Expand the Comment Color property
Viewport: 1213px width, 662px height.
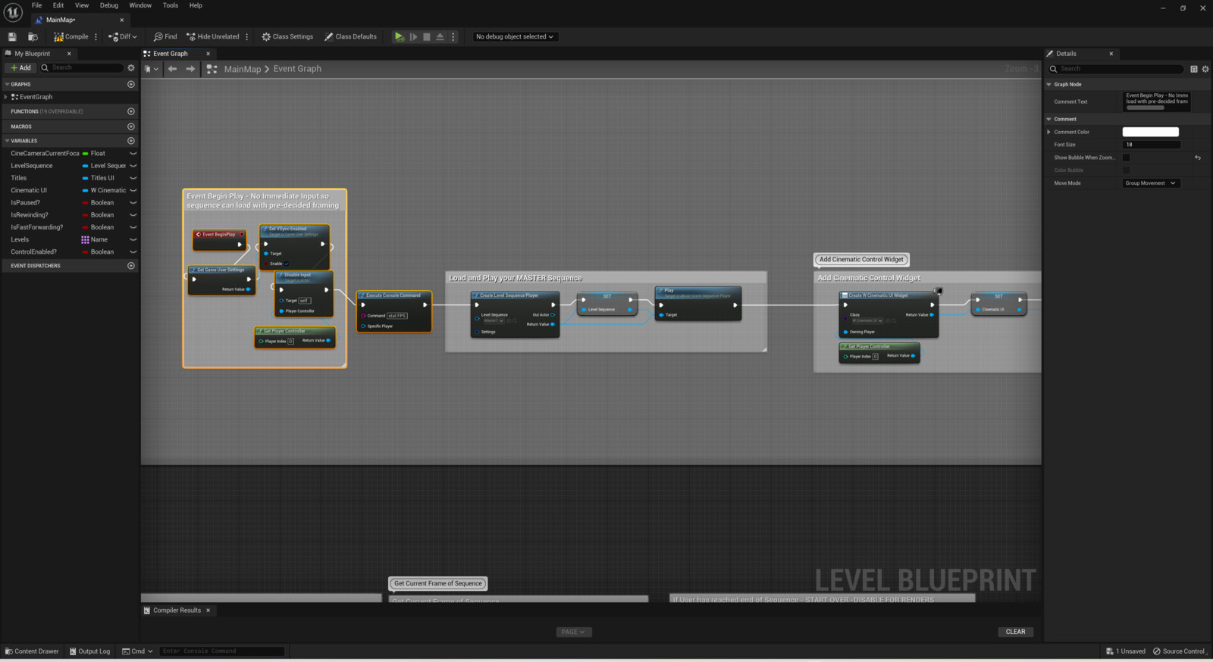(x=1049, y=132)
